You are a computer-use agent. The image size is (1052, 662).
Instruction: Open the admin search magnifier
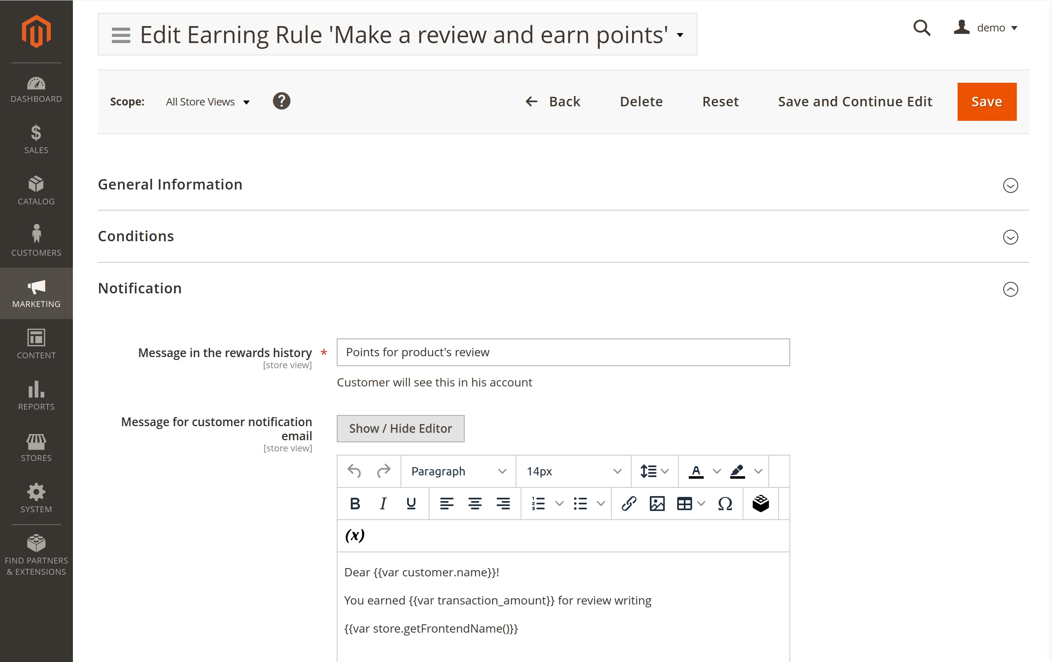922,28
